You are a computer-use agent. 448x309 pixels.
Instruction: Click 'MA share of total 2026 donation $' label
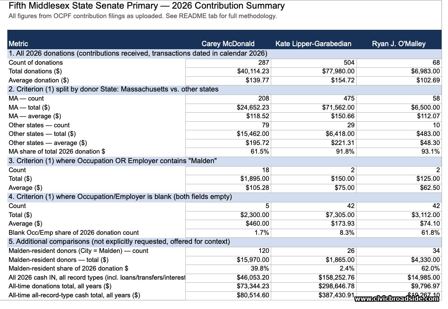point(57,151)
